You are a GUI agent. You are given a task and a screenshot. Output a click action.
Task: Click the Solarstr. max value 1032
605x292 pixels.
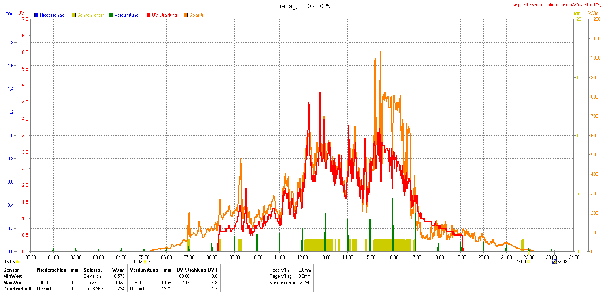click(120, 283)
